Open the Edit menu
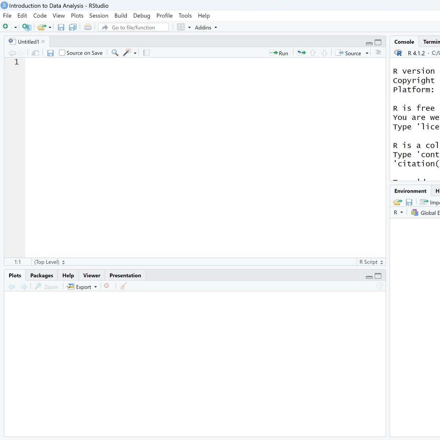440x440 pixels. (x=22, y=16)
